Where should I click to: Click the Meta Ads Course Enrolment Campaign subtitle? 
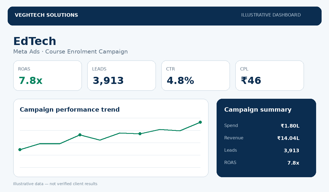70,52
